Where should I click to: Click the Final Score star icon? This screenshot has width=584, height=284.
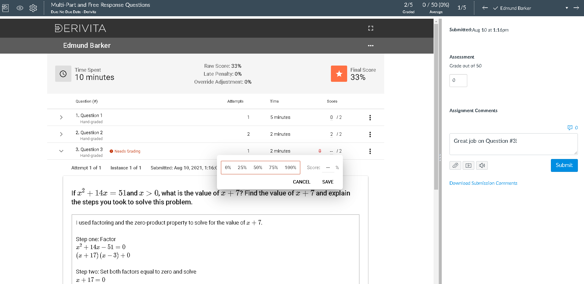click(x=339, y=74)
